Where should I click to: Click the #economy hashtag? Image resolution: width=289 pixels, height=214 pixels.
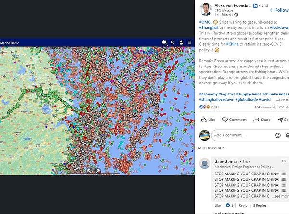pyautogui.click(x=208, y=94)
